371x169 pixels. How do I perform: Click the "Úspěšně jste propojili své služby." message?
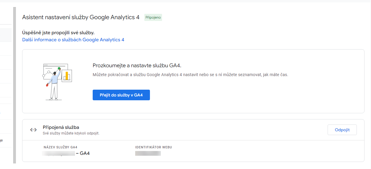tap(58, 32)
